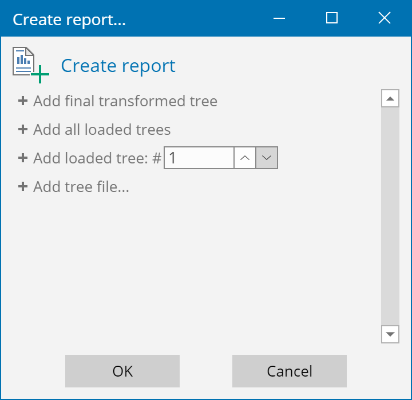This screenshot has width=412, height=400.
Task: Select the 'Add final transformed tree' label
Action: tap(125, 101)
